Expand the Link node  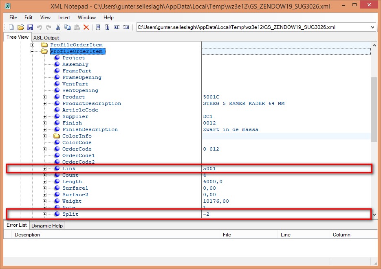coord(44,168)
